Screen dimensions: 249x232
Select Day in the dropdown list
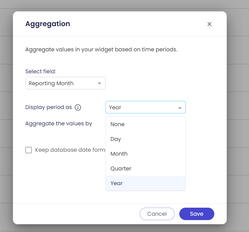coord(116,139)
